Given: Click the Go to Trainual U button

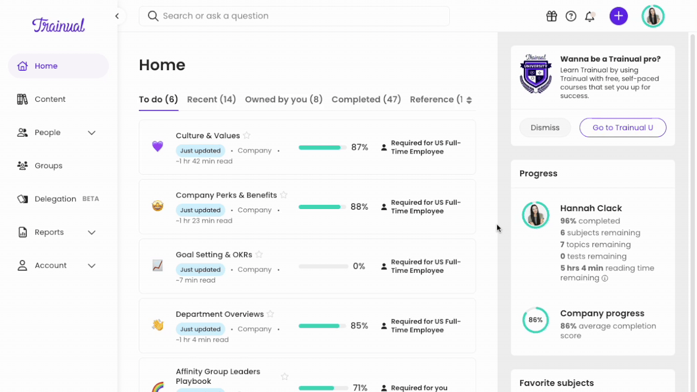Looking at the screenshot, I should (x=622, y=127).
